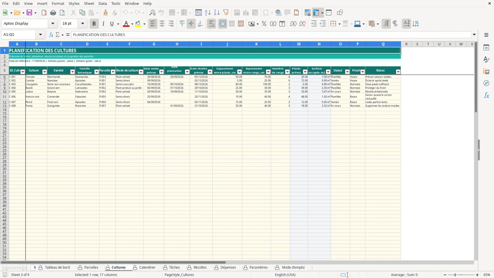Open the Format menu
Viewport: 494px width, 278px height.
click(58, 3)
